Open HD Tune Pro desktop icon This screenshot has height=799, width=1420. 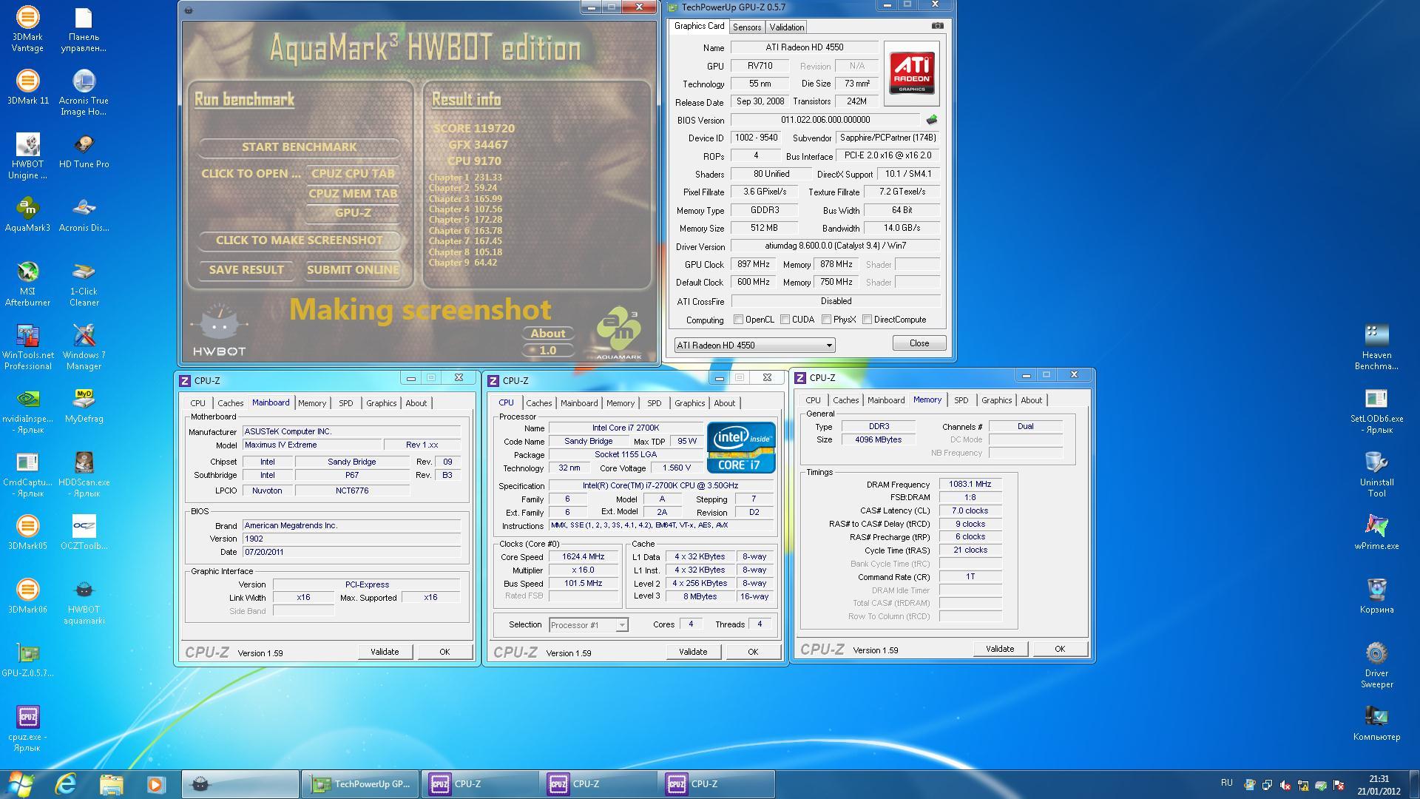(x=84, y=151)
